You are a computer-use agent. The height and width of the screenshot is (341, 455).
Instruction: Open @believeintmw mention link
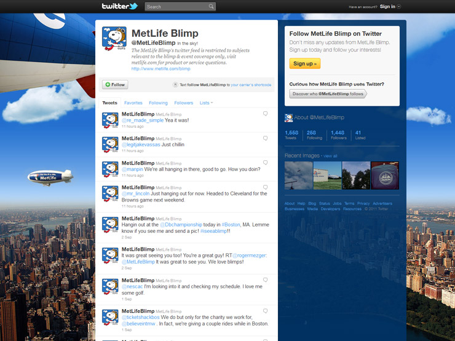[138, 324]
